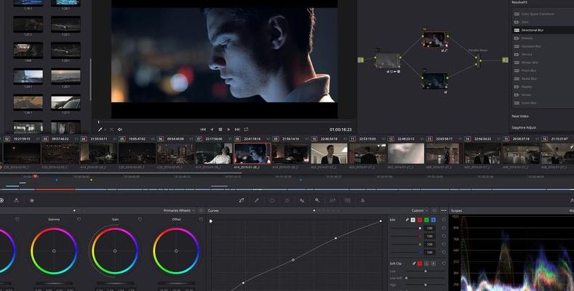Reset the Offset color wheel

pyautogui.click(x=201, y=219)
